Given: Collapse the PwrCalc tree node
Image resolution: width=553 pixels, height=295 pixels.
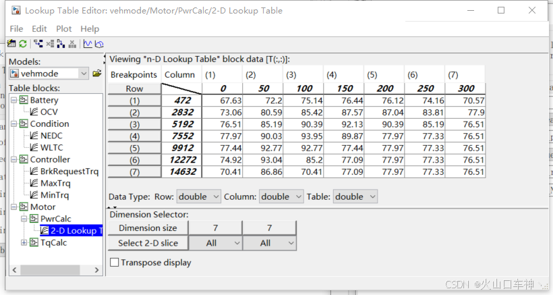Looking at the screenshot, I should tap(24, 219).
